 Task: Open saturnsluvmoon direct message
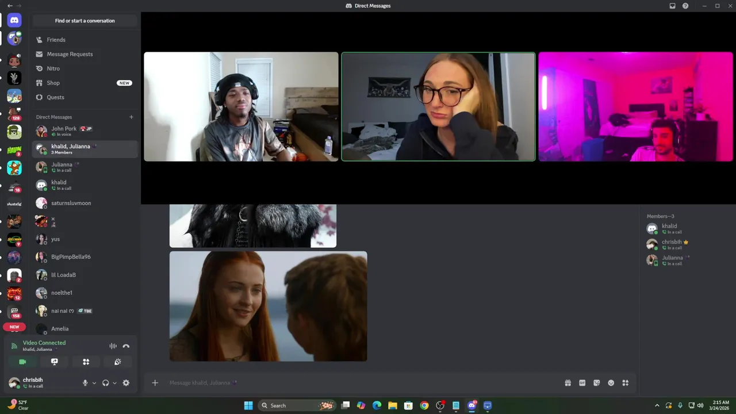point(85,203)
